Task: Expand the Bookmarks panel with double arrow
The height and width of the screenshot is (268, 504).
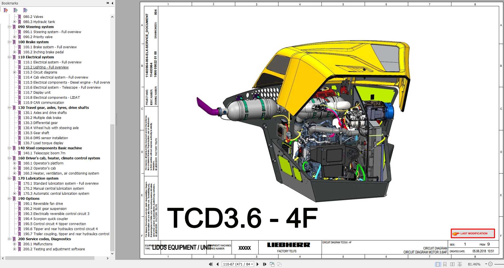Action: click(107, 3)
